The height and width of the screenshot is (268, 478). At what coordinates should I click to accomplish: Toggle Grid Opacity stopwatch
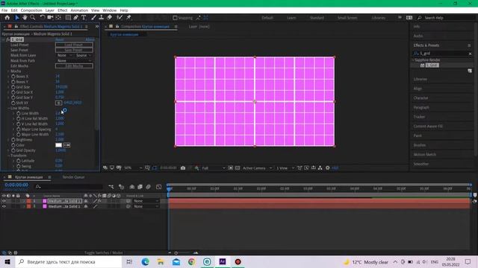coord(13,150)
